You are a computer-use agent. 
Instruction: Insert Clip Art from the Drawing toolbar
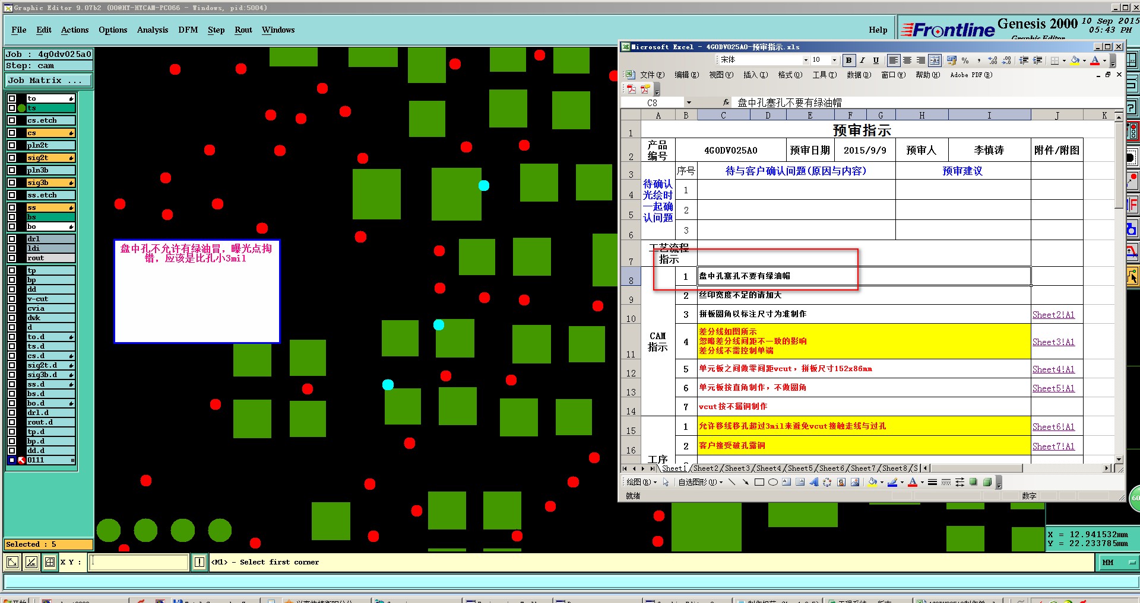841,482
